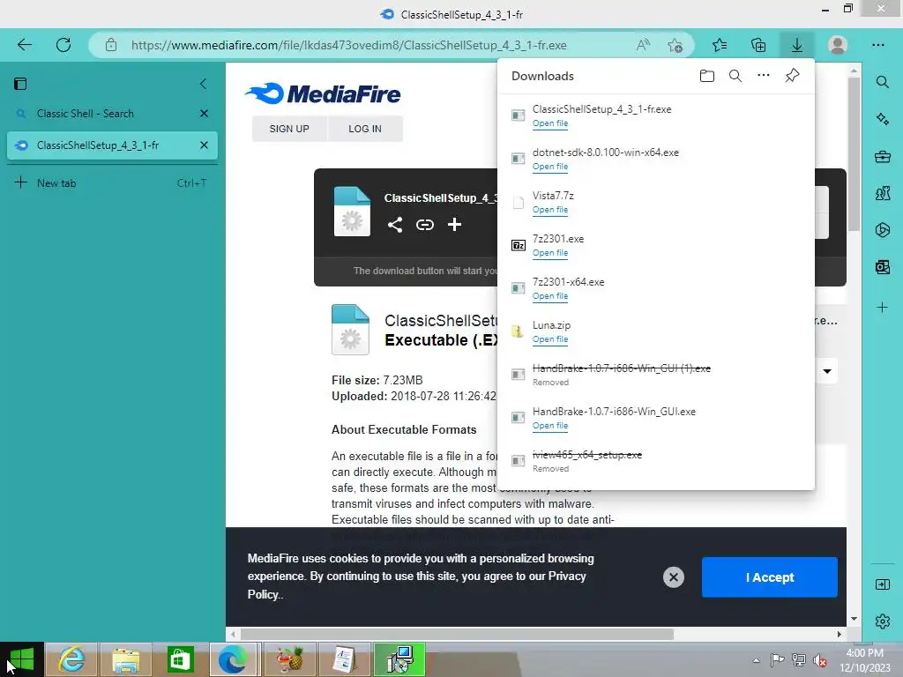This screenshot has height=677, width=903.
Task: Click the LOG IN button
Action: click(365, 129)
